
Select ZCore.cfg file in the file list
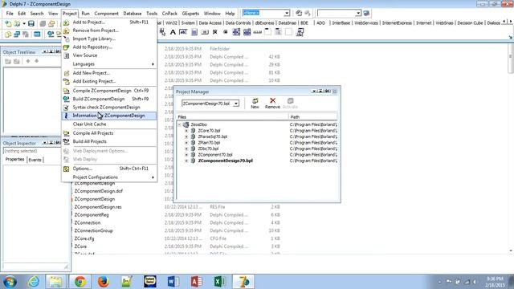click(84, 238)
